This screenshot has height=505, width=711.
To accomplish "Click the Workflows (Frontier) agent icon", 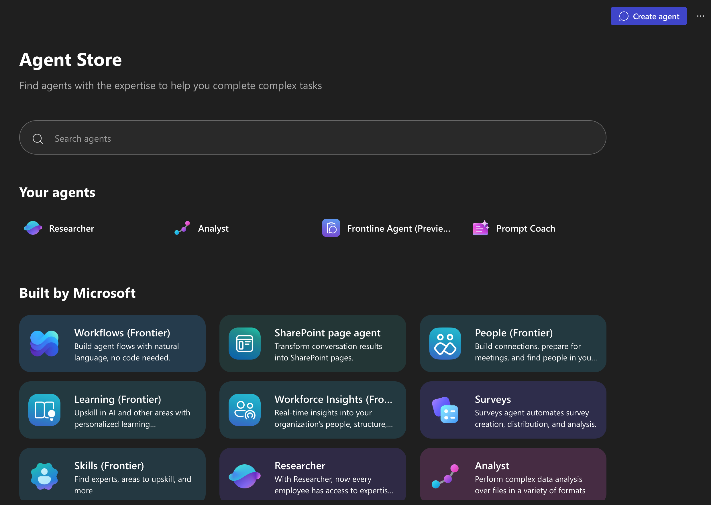I will [44, 343].
